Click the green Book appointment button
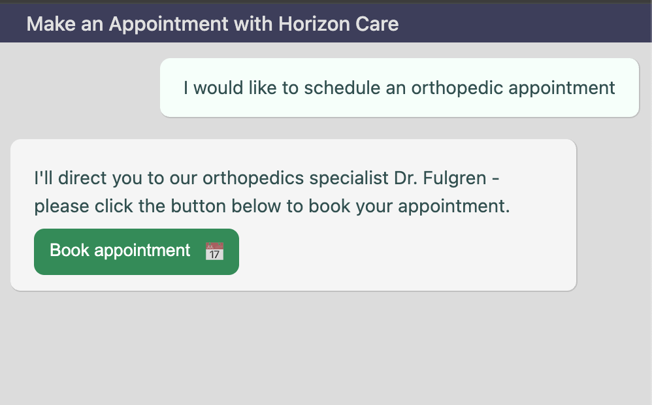This screenshot has width=652, height=405. (x=136, y=251)
